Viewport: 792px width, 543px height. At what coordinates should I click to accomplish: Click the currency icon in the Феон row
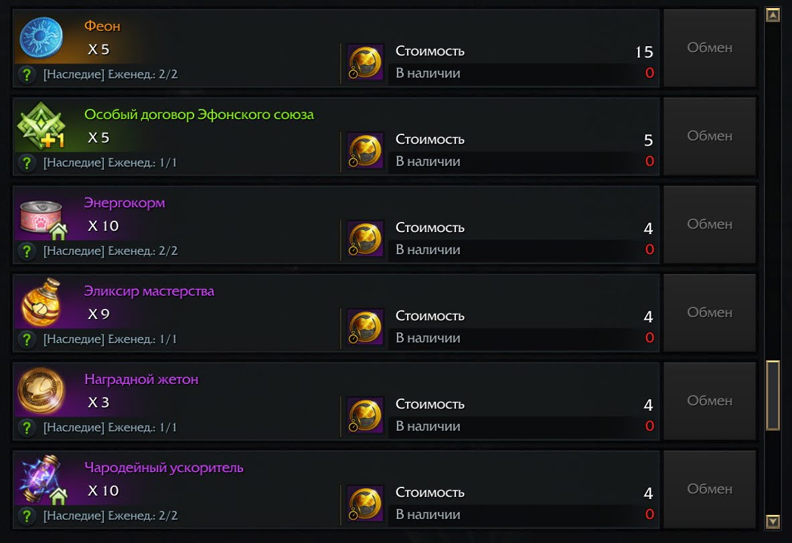(x=366, y=62)
